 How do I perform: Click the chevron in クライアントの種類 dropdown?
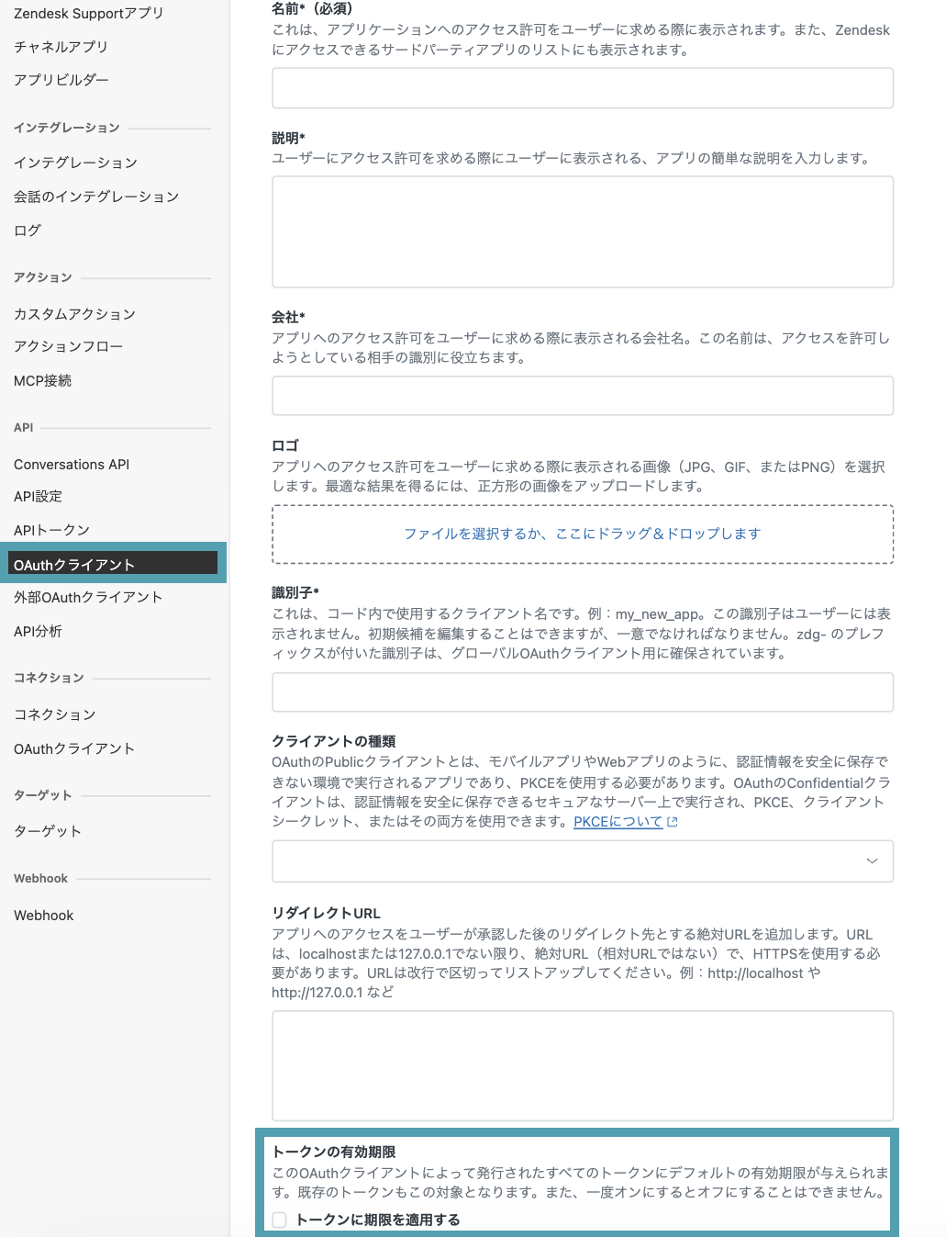(x=872, y=860)
